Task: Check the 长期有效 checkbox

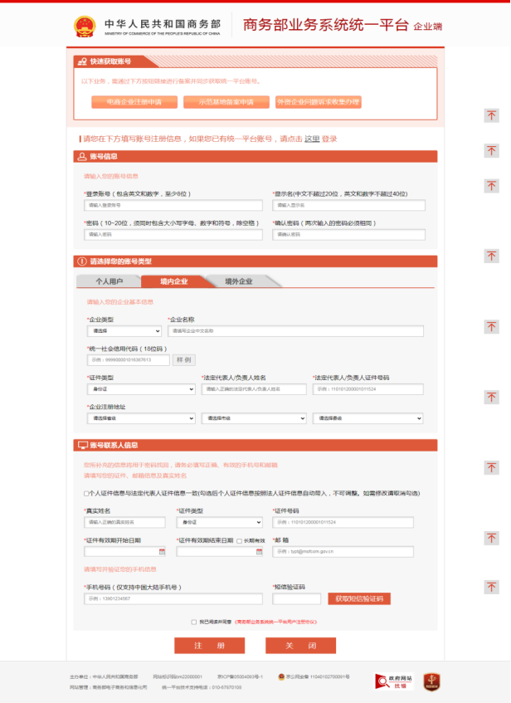Action: 239,540
